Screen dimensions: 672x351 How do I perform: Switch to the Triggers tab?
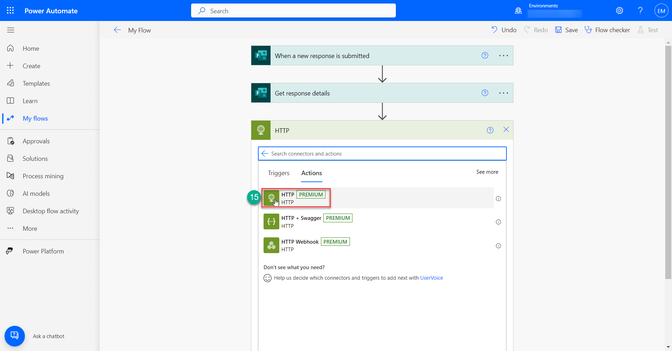click(279, 173)
